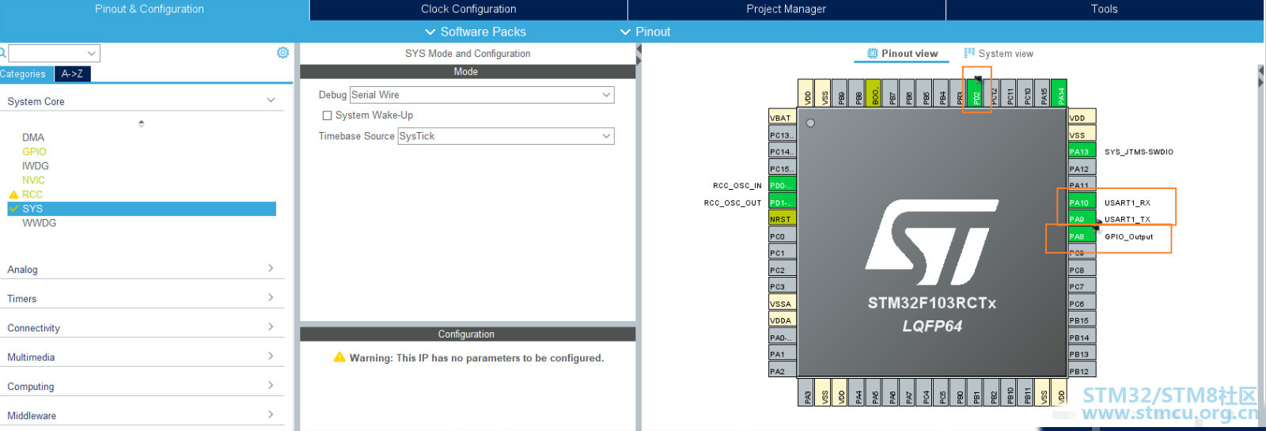Switch to Pinout view
The height and width of the screenshot is (431, 1266).
click(903, 54)
